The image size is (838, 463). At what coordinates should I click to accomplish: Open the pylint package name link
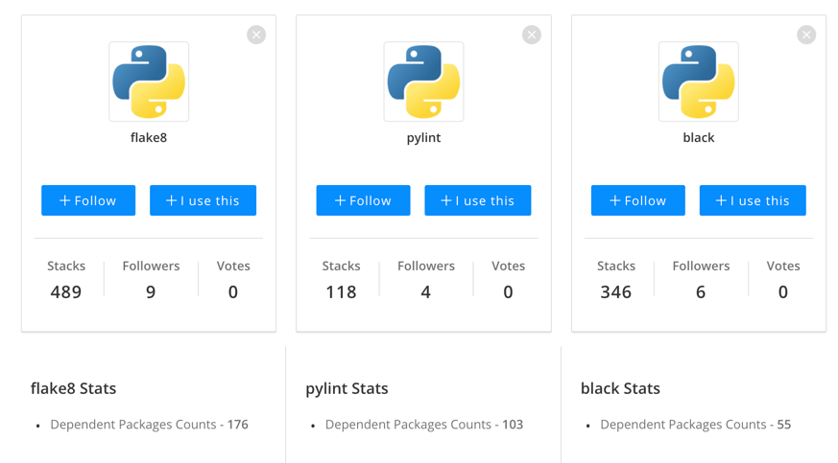(x=424, y=138)
